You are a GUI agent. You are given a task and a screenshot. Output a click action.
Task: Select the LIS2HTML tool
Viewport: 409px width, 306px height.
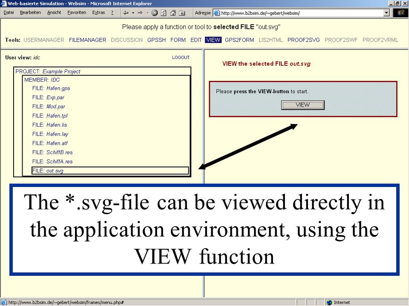click(x=271, y=40)
